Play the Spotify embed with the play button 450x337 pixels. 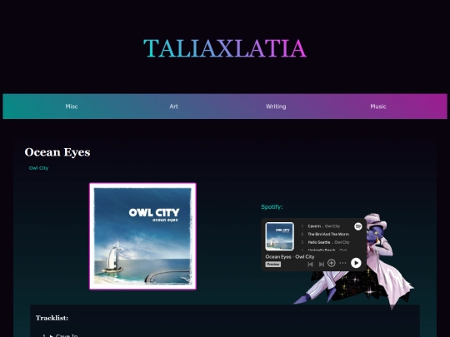coord(356,263)
